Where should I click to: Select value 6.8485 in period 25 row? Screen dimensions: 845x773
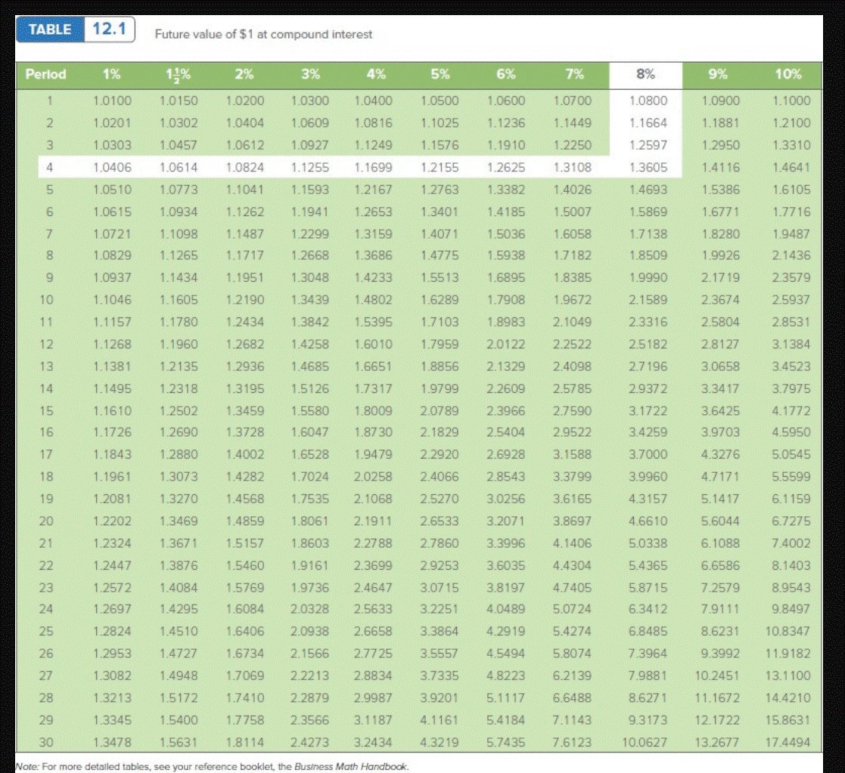point(648,631)
